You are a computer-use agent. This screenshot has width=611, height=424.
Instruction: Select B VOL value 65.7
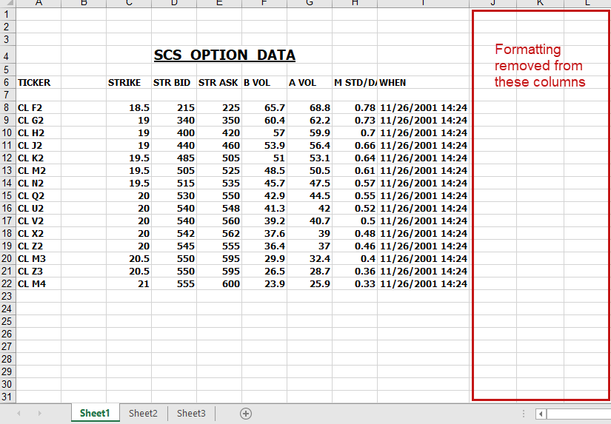(264, 107)
